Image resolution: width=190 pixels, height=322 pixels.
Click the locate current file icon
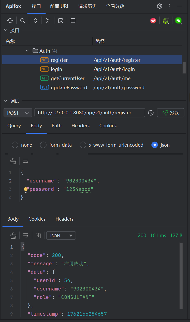click(x=61, y=21)
